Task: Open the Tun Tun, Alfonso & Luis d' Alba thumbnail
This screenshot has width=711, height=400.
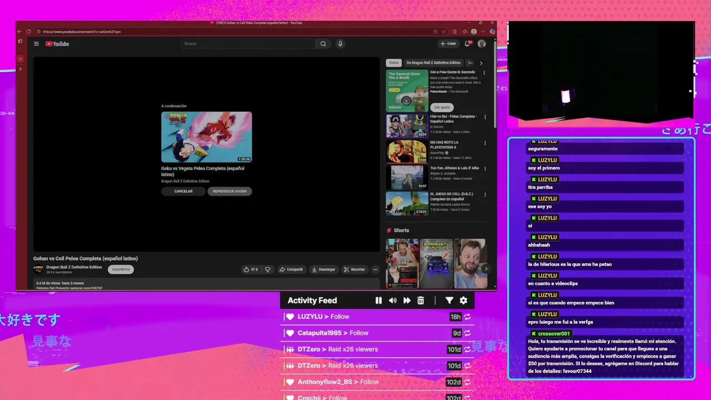Action: click(407, 178)
